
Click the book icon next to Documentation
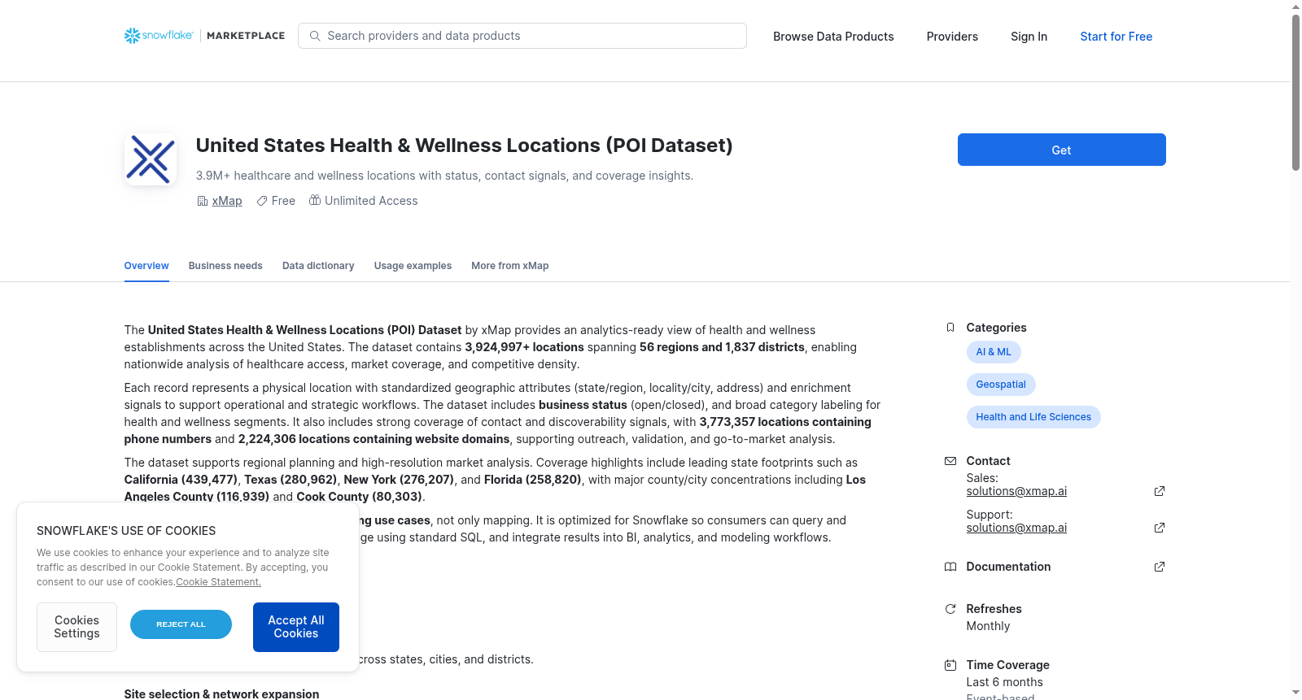(x=950, y=567)
